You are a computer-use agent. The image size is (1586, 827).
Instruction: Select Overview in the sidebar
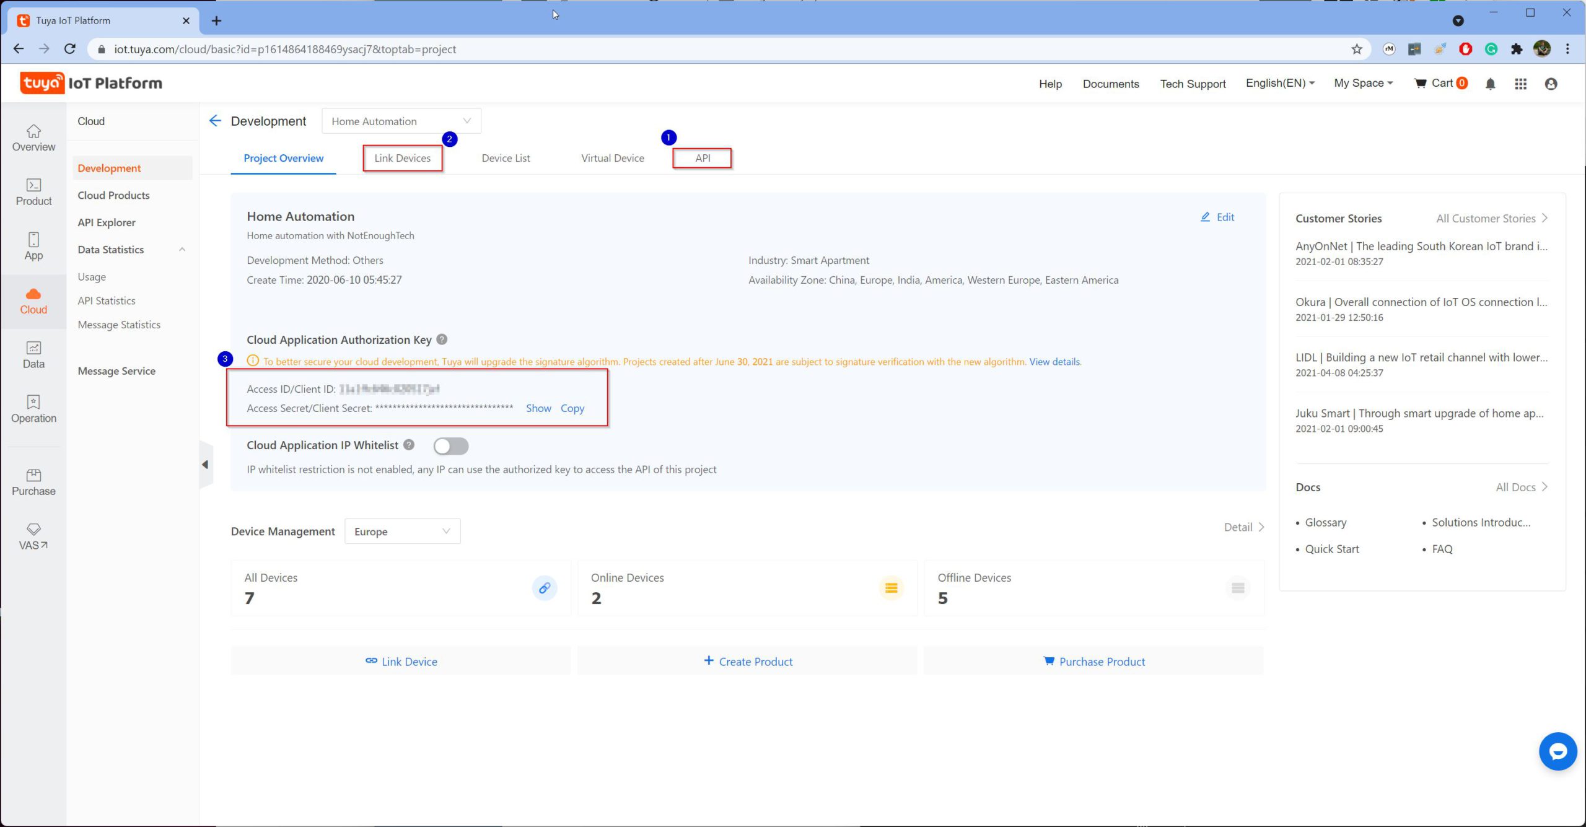33,138
